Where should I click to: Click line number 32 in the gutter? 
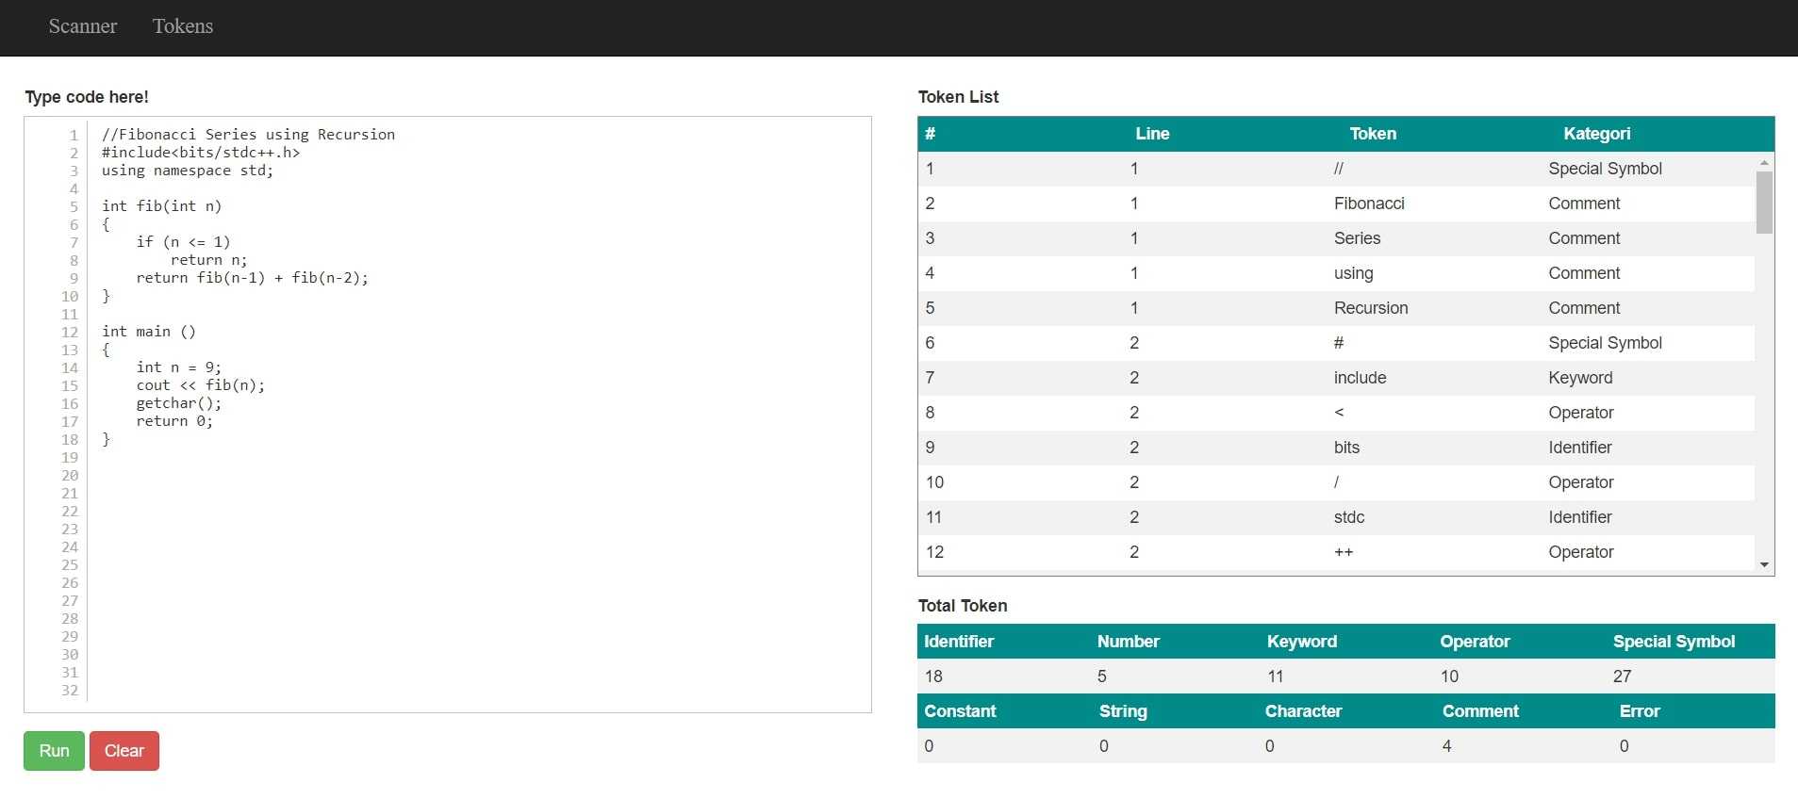(x=70, y=691)
